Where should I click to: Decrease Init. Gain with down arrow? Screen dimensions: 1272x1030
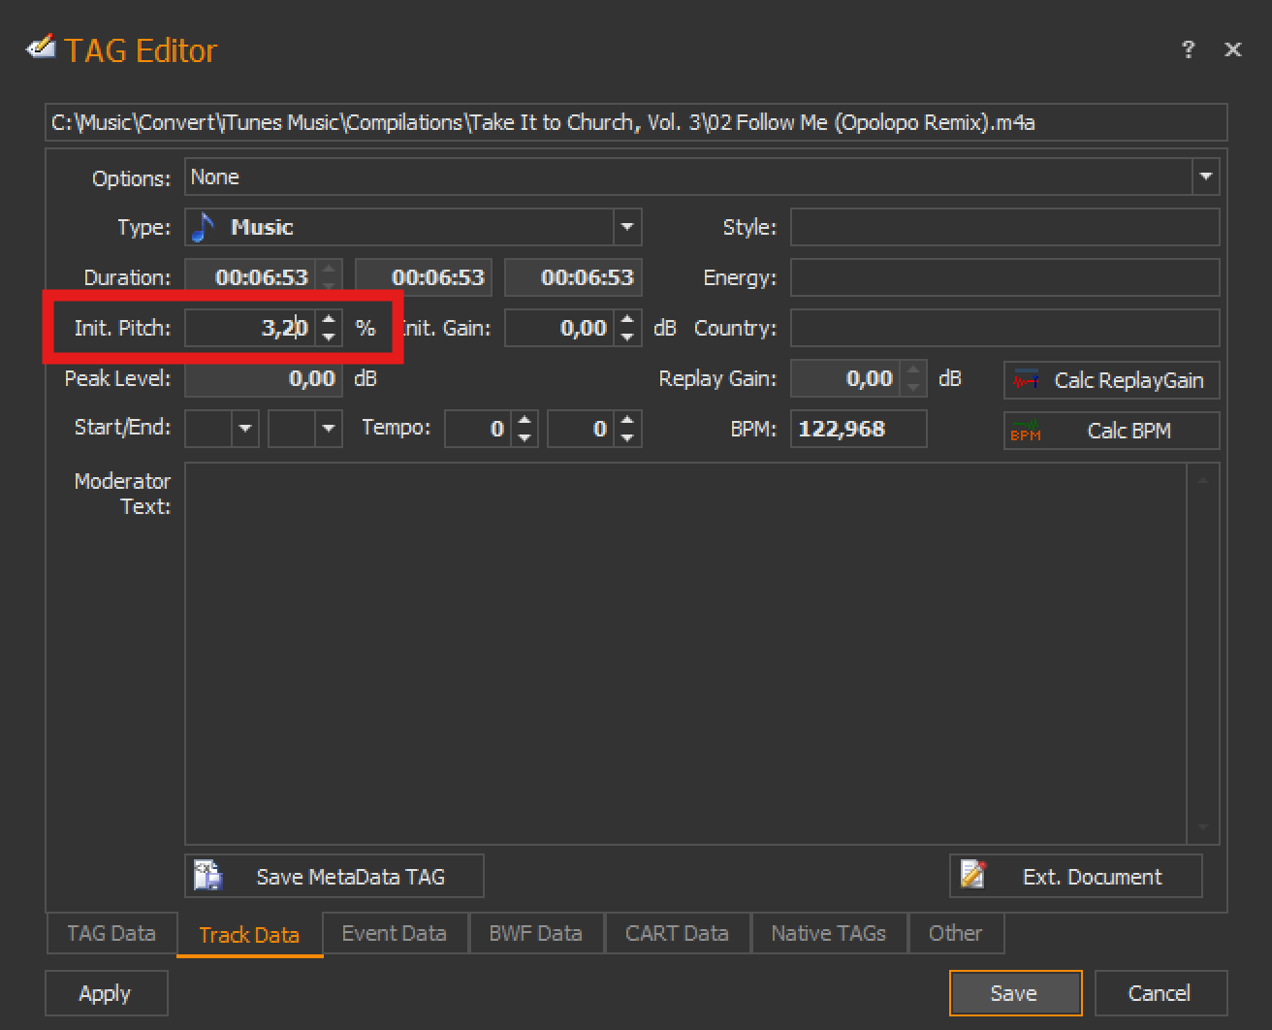click(x=627, y=337)
